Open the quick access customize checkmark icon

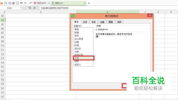click(x=30, y=3)
